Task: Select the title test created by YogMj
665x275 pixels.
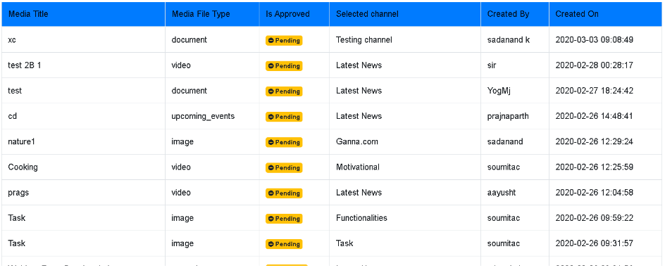Action: click(x=15, y=91)
